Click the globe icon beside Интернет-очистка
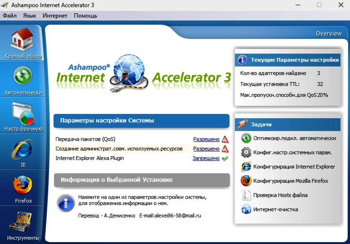This screenshot has width=350, height=244. pyautogui.click(x=246, y=209)
